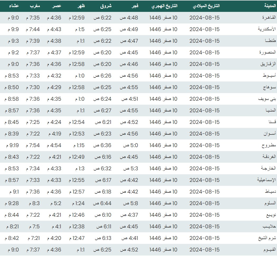Click the التاريخ الميلادي column header
The height and width of the screenshot is (256, 277).
(206, 6)
